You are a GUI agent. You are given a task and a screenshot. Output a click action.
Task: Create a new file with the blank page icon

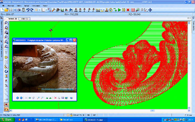pyautogui.click(x=2, y=10)
